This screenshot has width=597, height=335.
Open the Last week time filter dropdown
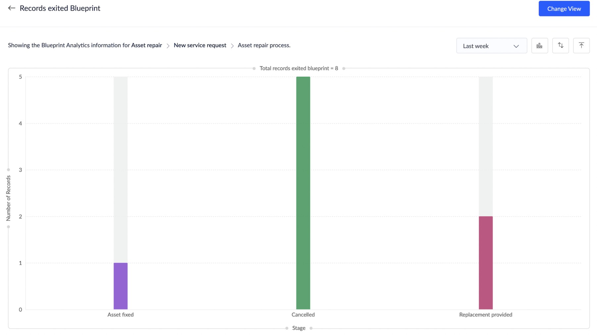(x=491, y=46)
